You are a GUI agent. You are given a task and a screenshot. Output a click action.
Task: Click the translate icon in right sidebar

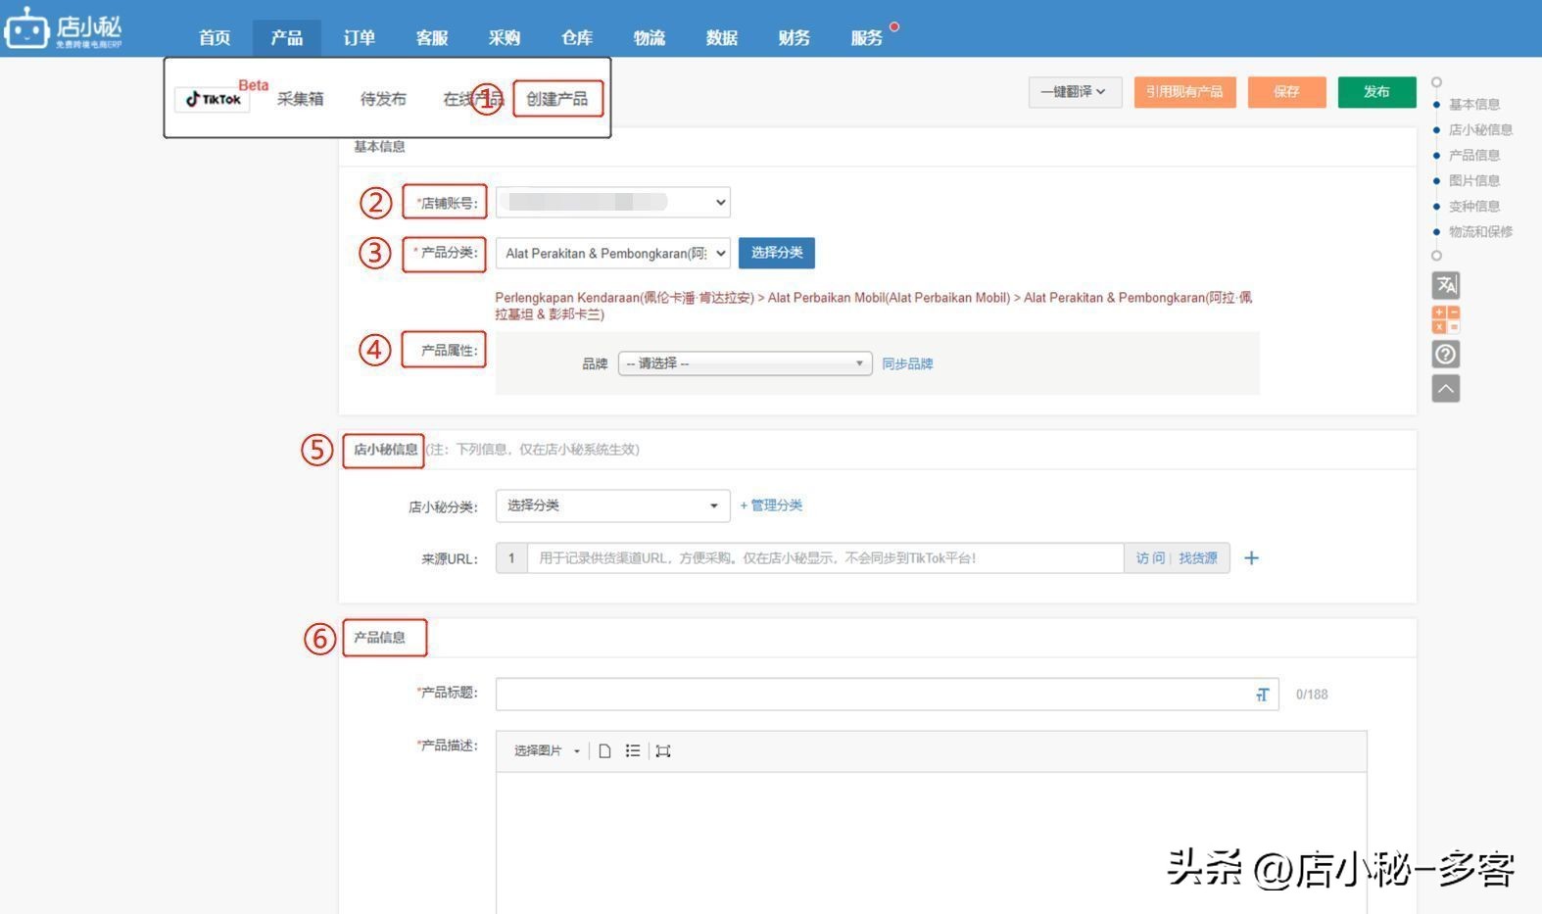[x=1446, y=285]
